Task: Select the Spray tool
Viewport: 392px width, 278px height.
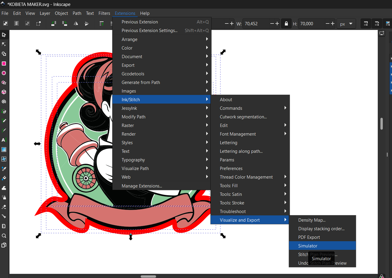Action: (x=4, y=197)
